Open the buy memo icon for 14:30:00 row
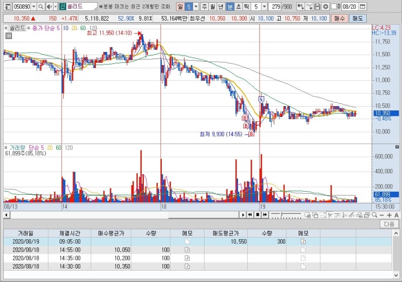The width and height of the screenshot is (402, 282). 187,266
